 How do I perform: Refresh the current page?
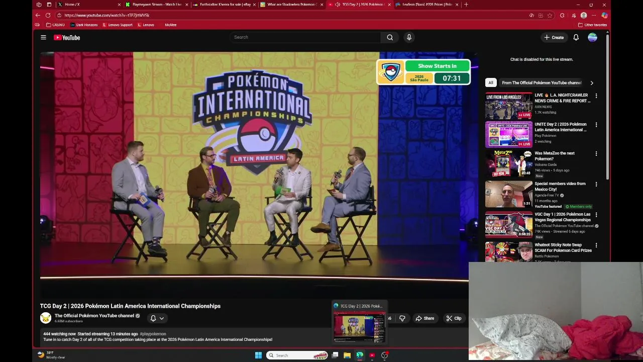(48, 15)
